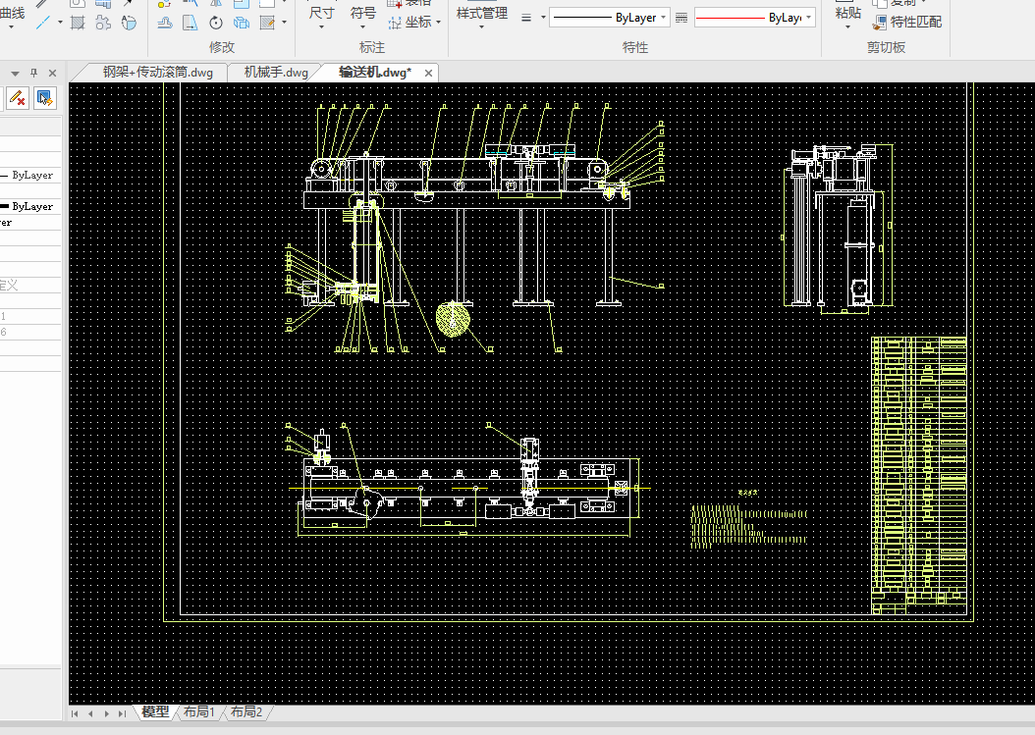
Task: Open the red ByLayer lineweight dropdown
Action: point(810,18)
